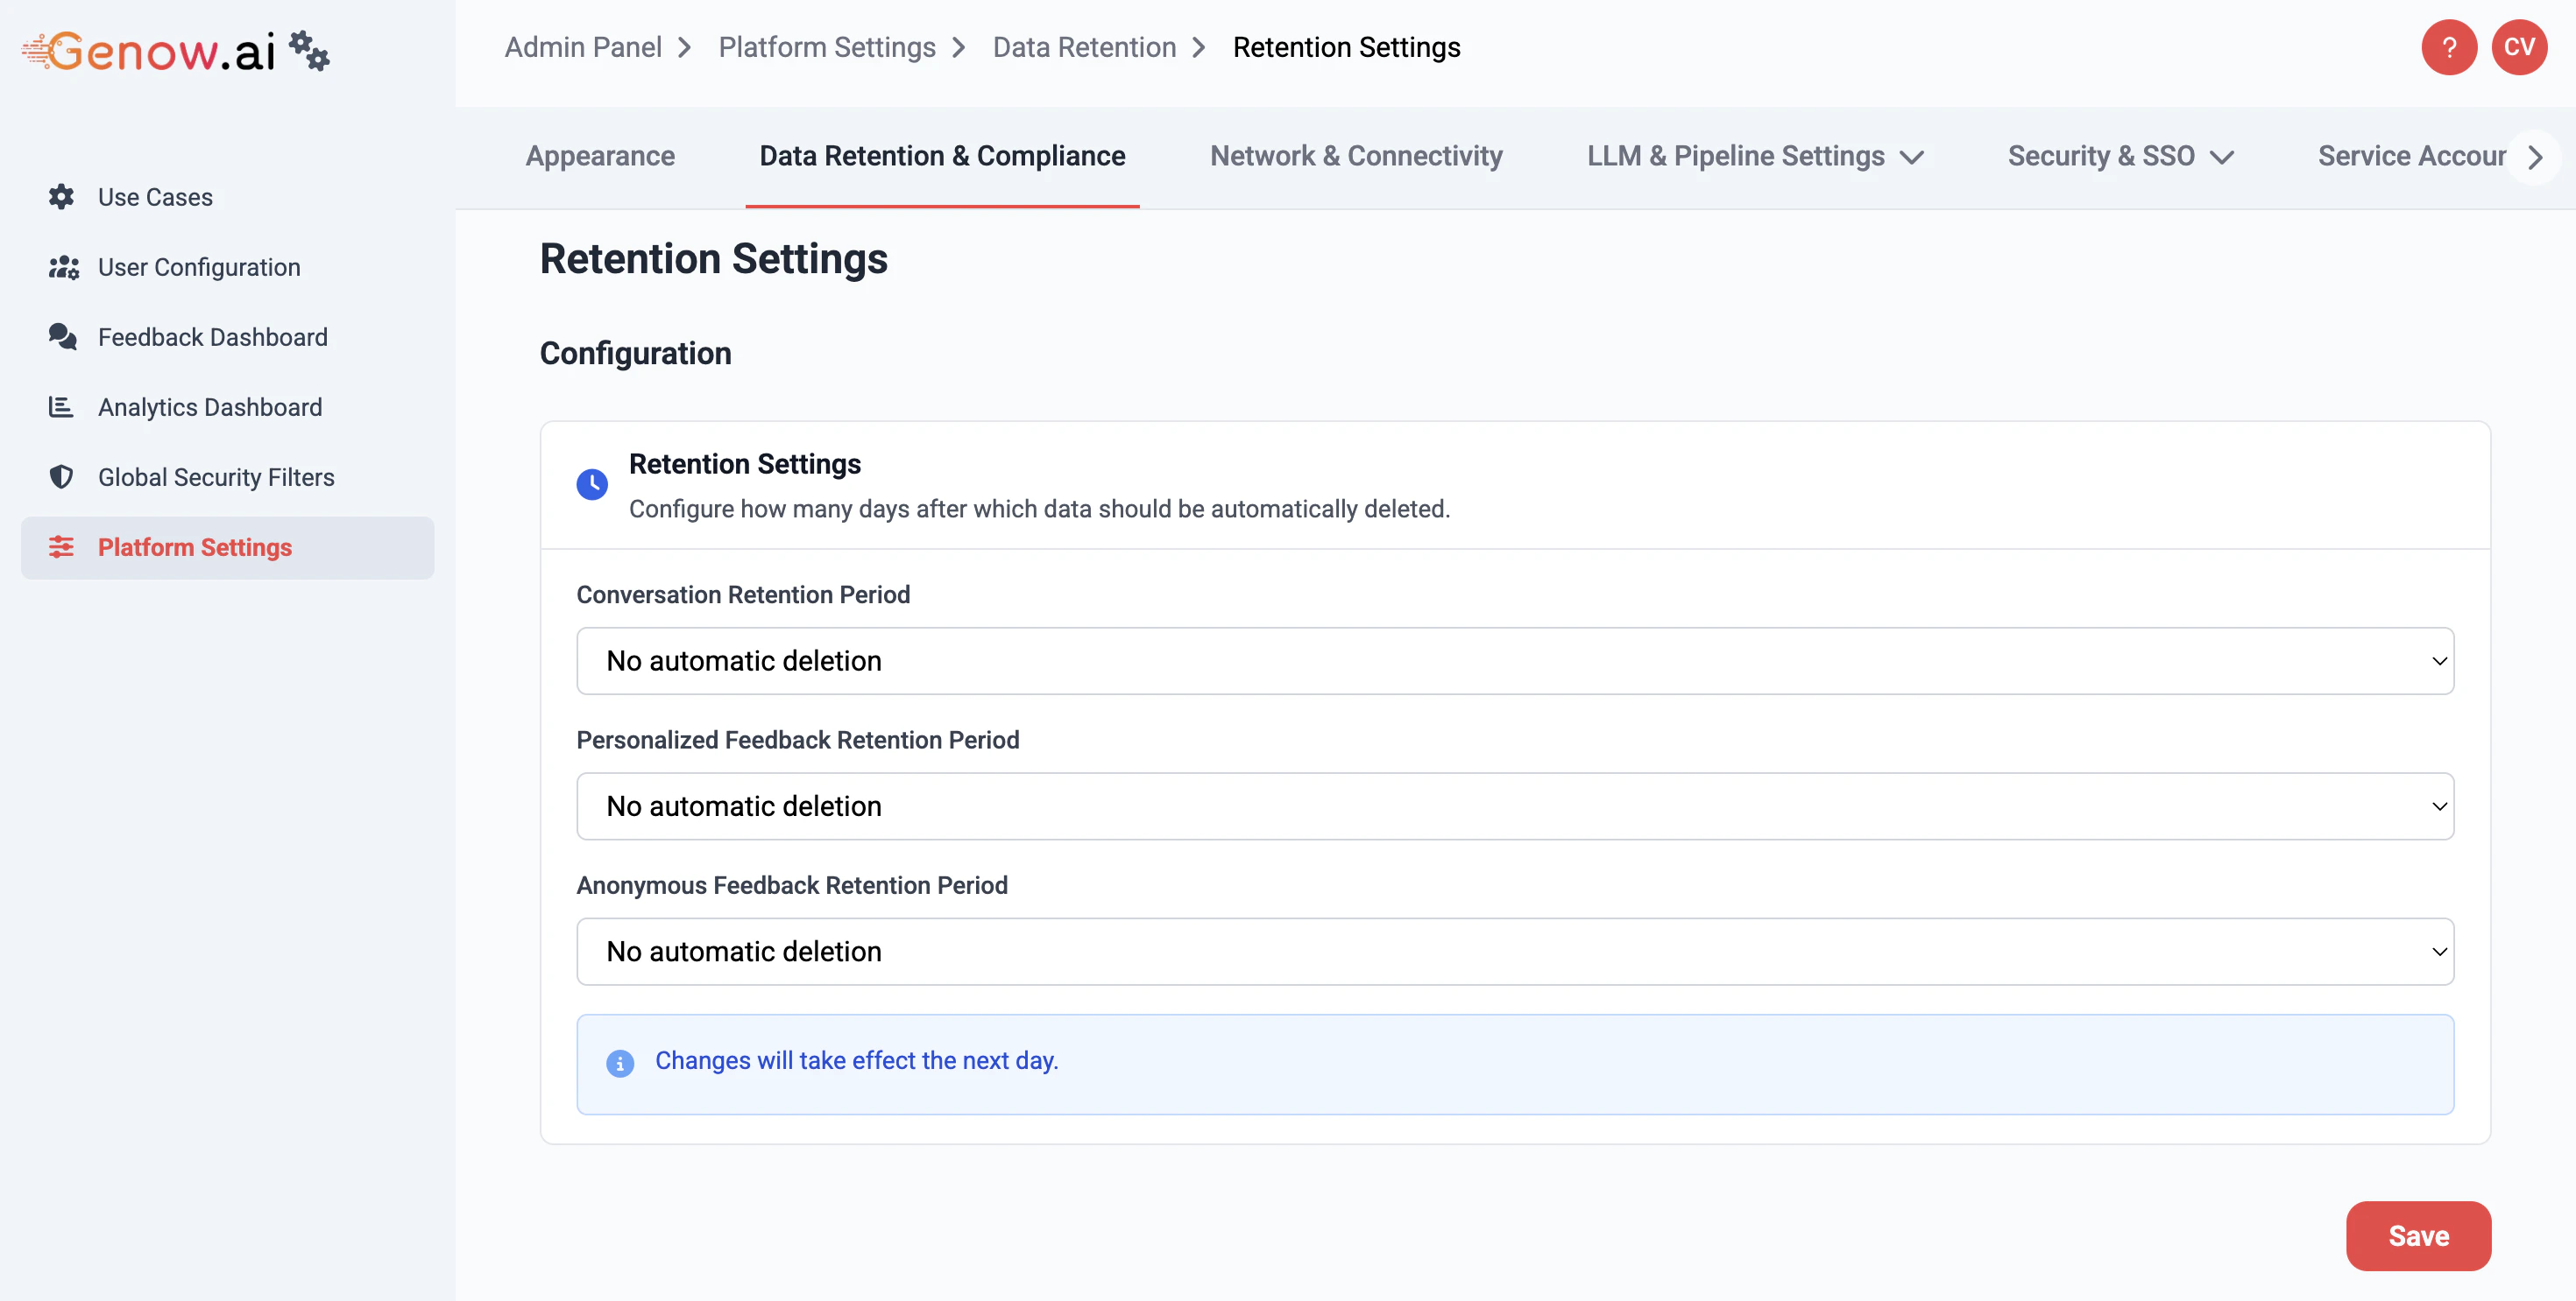Click the 'Changes will take effect the next day.' text
This screenshot has height=1301, width=2576.
coord(856,1060)
